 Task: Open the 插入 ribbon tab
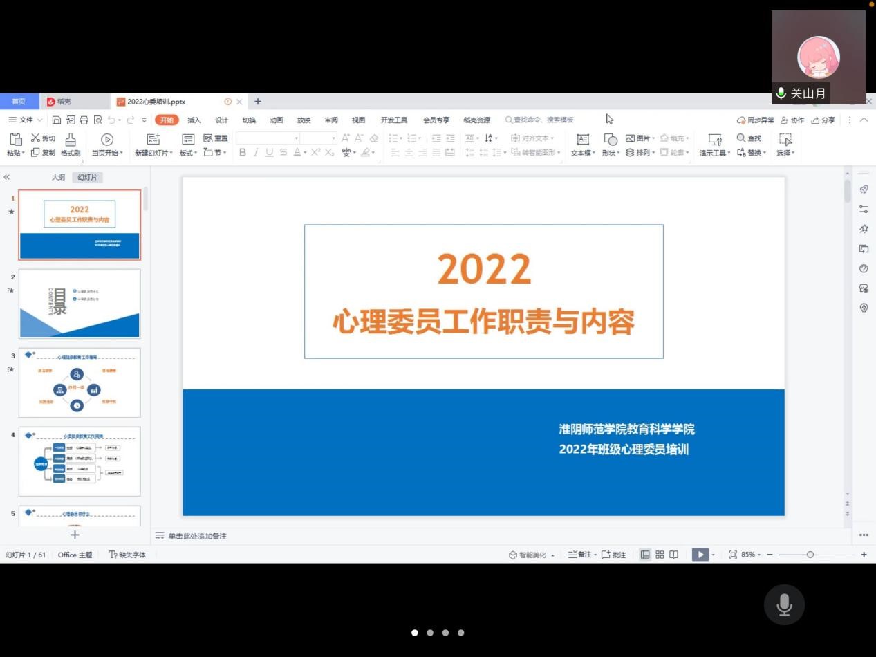point(194,120)
